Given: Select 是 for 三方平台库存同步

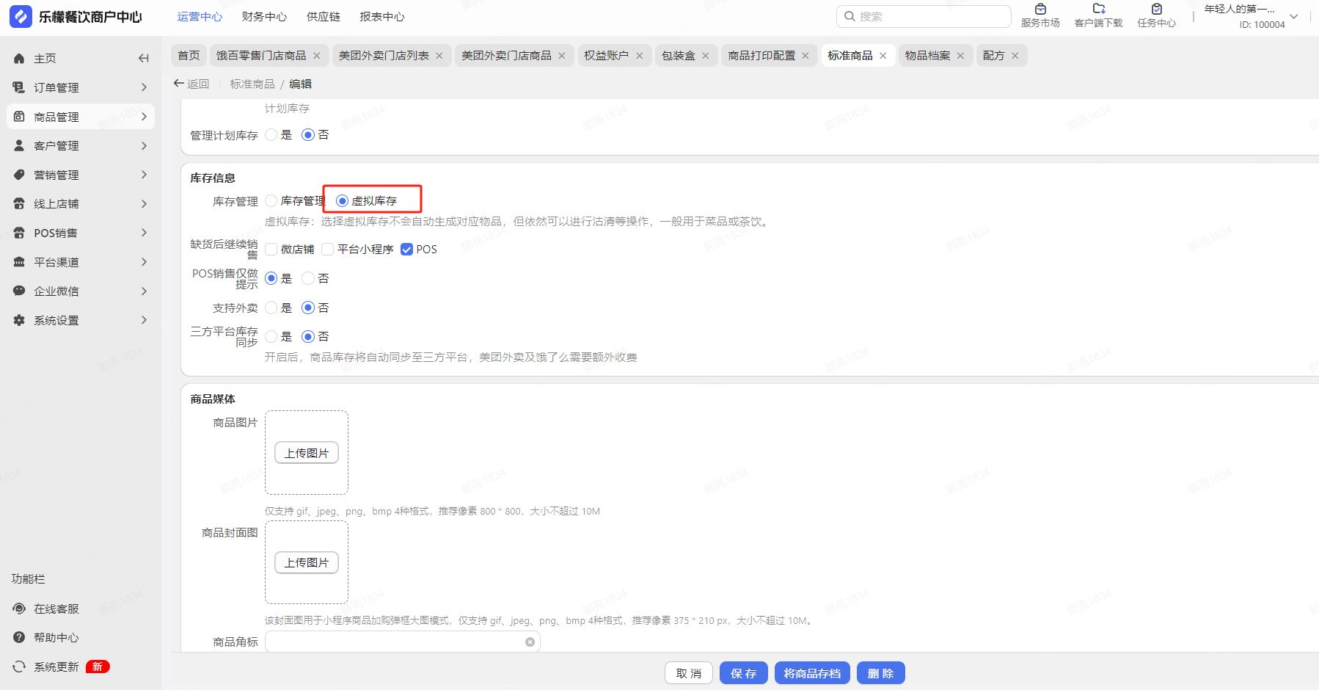Looking at the screenshot, I should pos(271,336).
